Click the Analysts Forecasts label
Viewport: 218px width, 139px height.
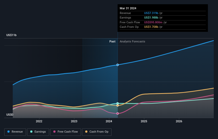point(132,42)
